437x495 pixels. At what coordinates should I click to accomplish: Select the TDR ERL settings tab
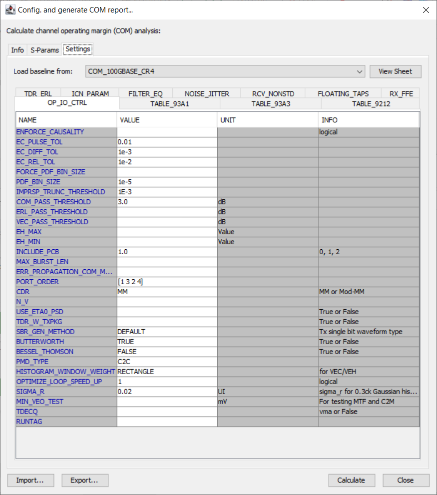coord(37,93)
